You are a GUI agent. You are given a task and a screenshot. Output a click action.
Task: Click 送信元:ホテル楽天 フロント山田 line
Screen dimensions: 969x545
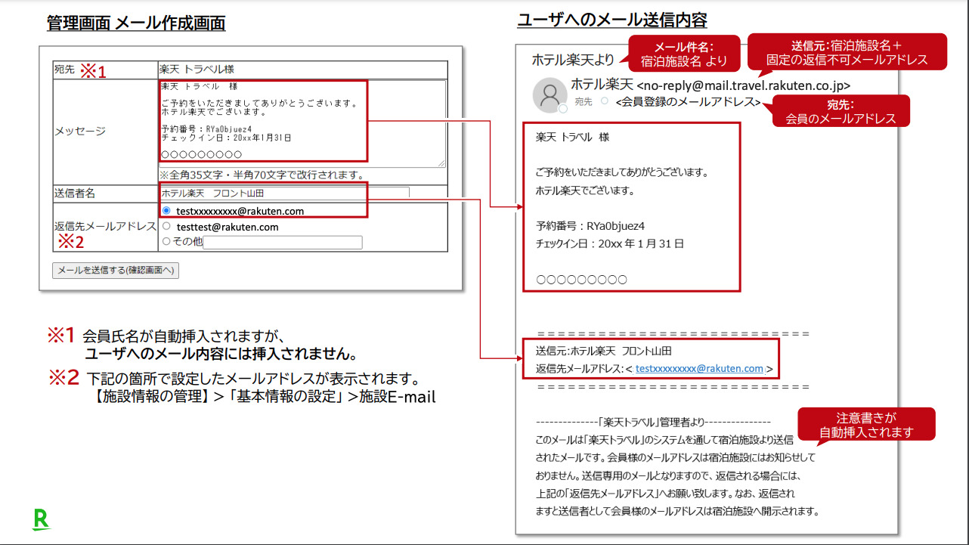[604, 351]
